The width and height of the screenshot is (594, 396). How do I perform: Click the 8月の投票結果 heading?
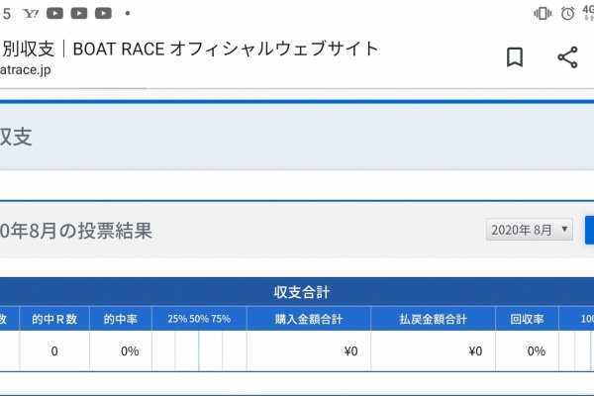[x=77, y=232]
